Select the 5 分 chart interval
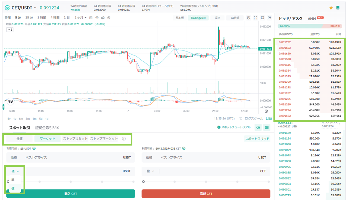Viewport: 346px width, 201px height. coord(18,17)
